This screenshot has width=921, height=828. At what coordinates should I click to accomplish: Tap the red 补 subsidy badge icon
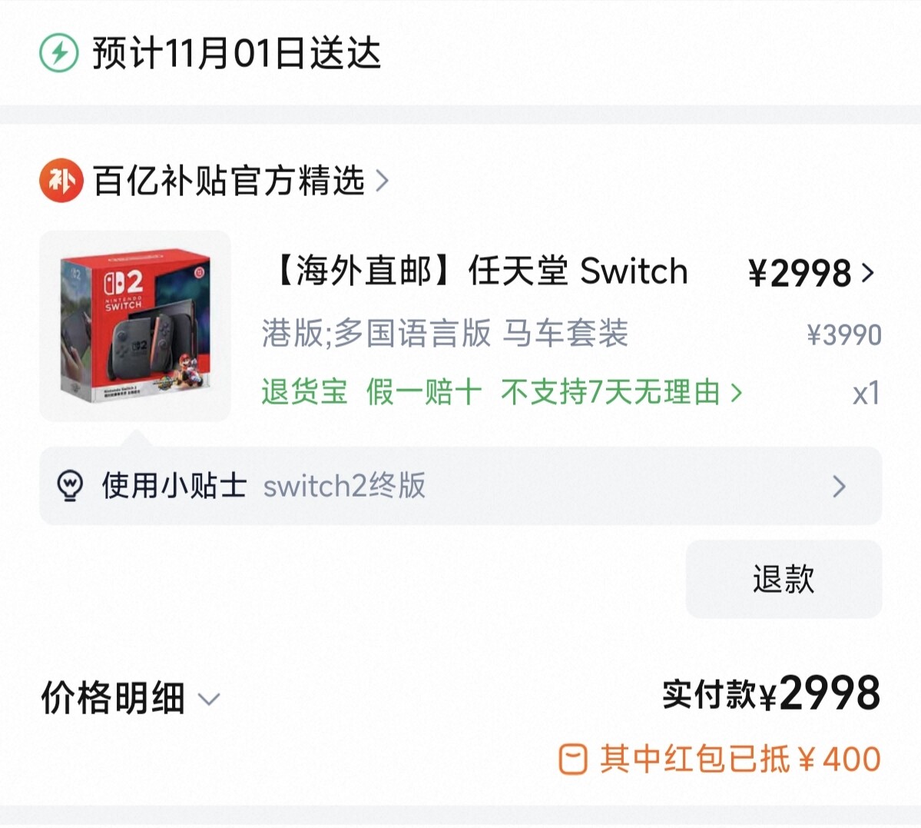click(61, 180)
